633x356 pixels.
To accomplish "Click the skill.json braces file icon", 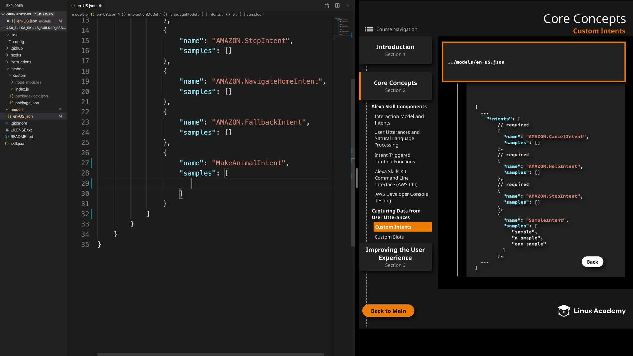I will 7,143.
